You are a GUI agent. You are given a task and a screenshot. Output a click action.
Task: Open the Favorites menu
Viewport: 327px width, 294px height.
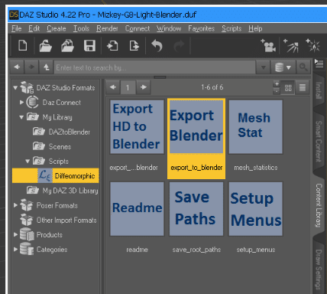coord(201,28)
